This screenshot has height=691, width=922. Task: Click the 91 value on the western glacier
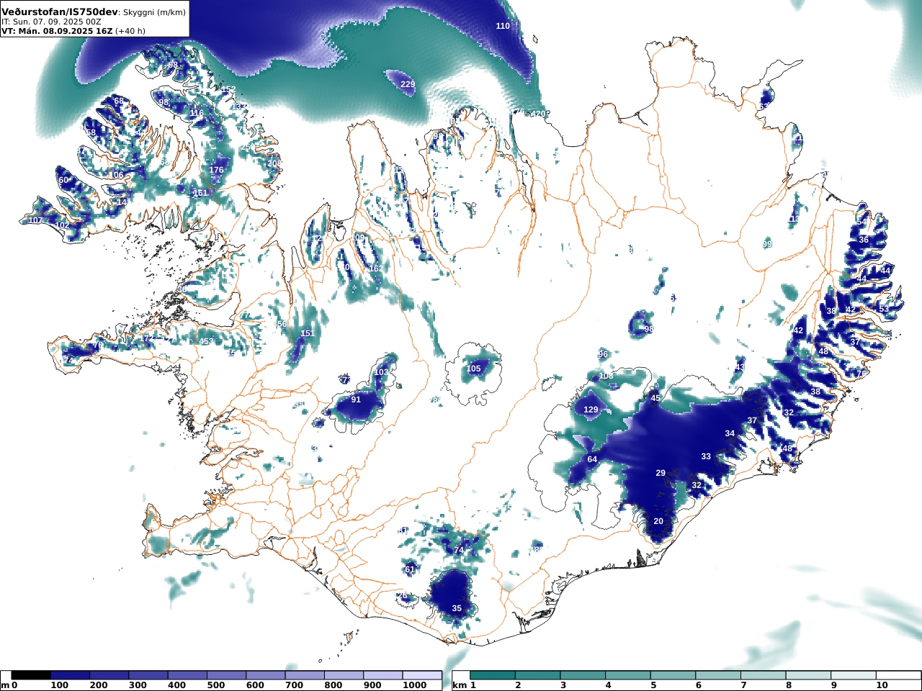[356, 399]
